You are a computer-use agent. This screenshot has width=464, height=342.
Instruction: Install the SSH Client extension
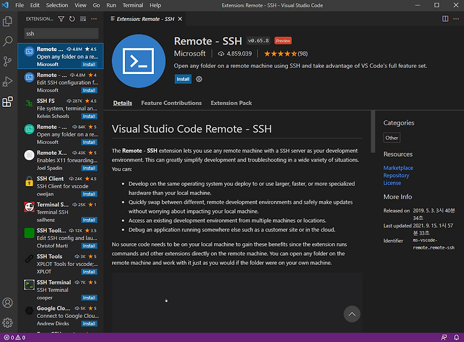tap(89, 194)
